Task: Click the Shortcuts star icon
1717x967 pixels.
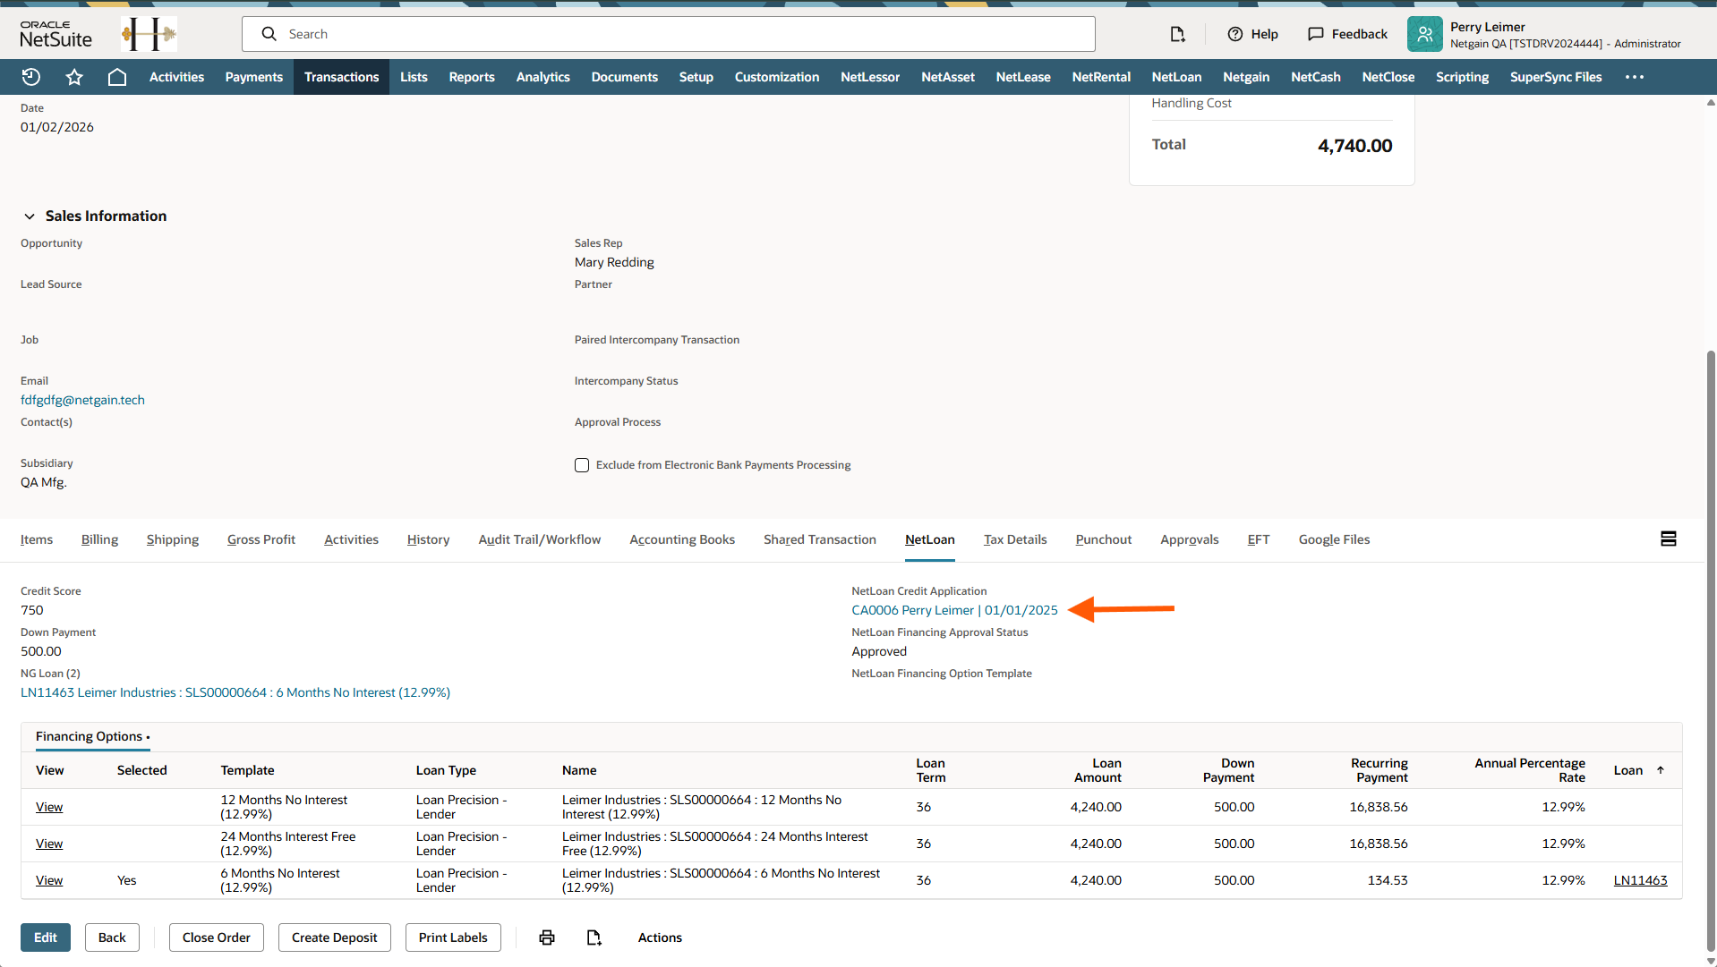Action: [74, 77]
